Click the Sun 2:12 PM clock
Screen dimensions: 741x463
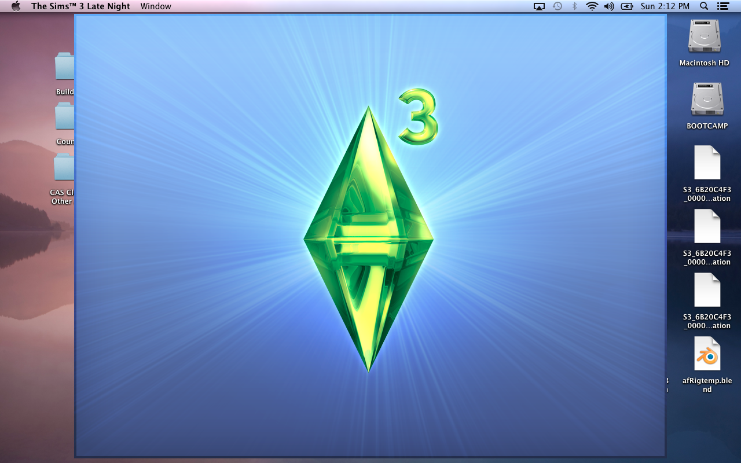tap(665, 6)
